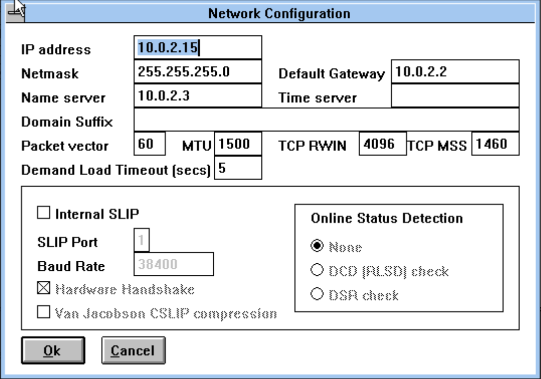Click the Name server field
Screen dimensions: 541x379
[x=198, y=95]
